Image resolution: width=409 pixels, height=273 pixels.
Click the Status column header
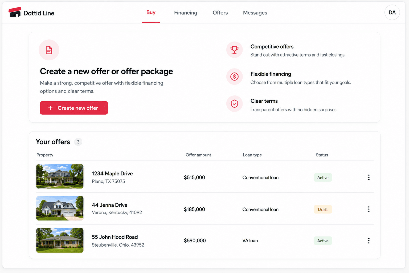click(x=322, y=155)
